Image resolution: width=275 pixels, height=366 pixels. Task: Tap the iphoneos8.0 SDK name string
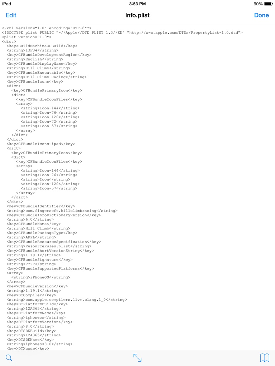(39, 344)
